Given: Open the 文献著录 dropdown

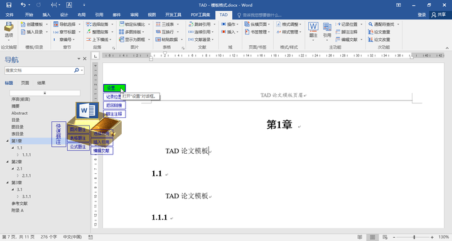Looking at the screenshot, I should tap(213, 40).
